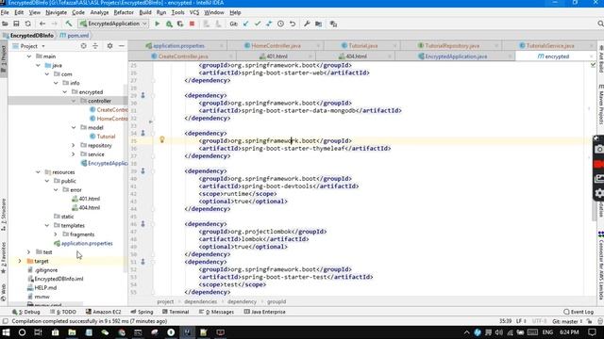Hide the Project tool window
Viewport: 604px width, 339px height.
click(122, 46)
